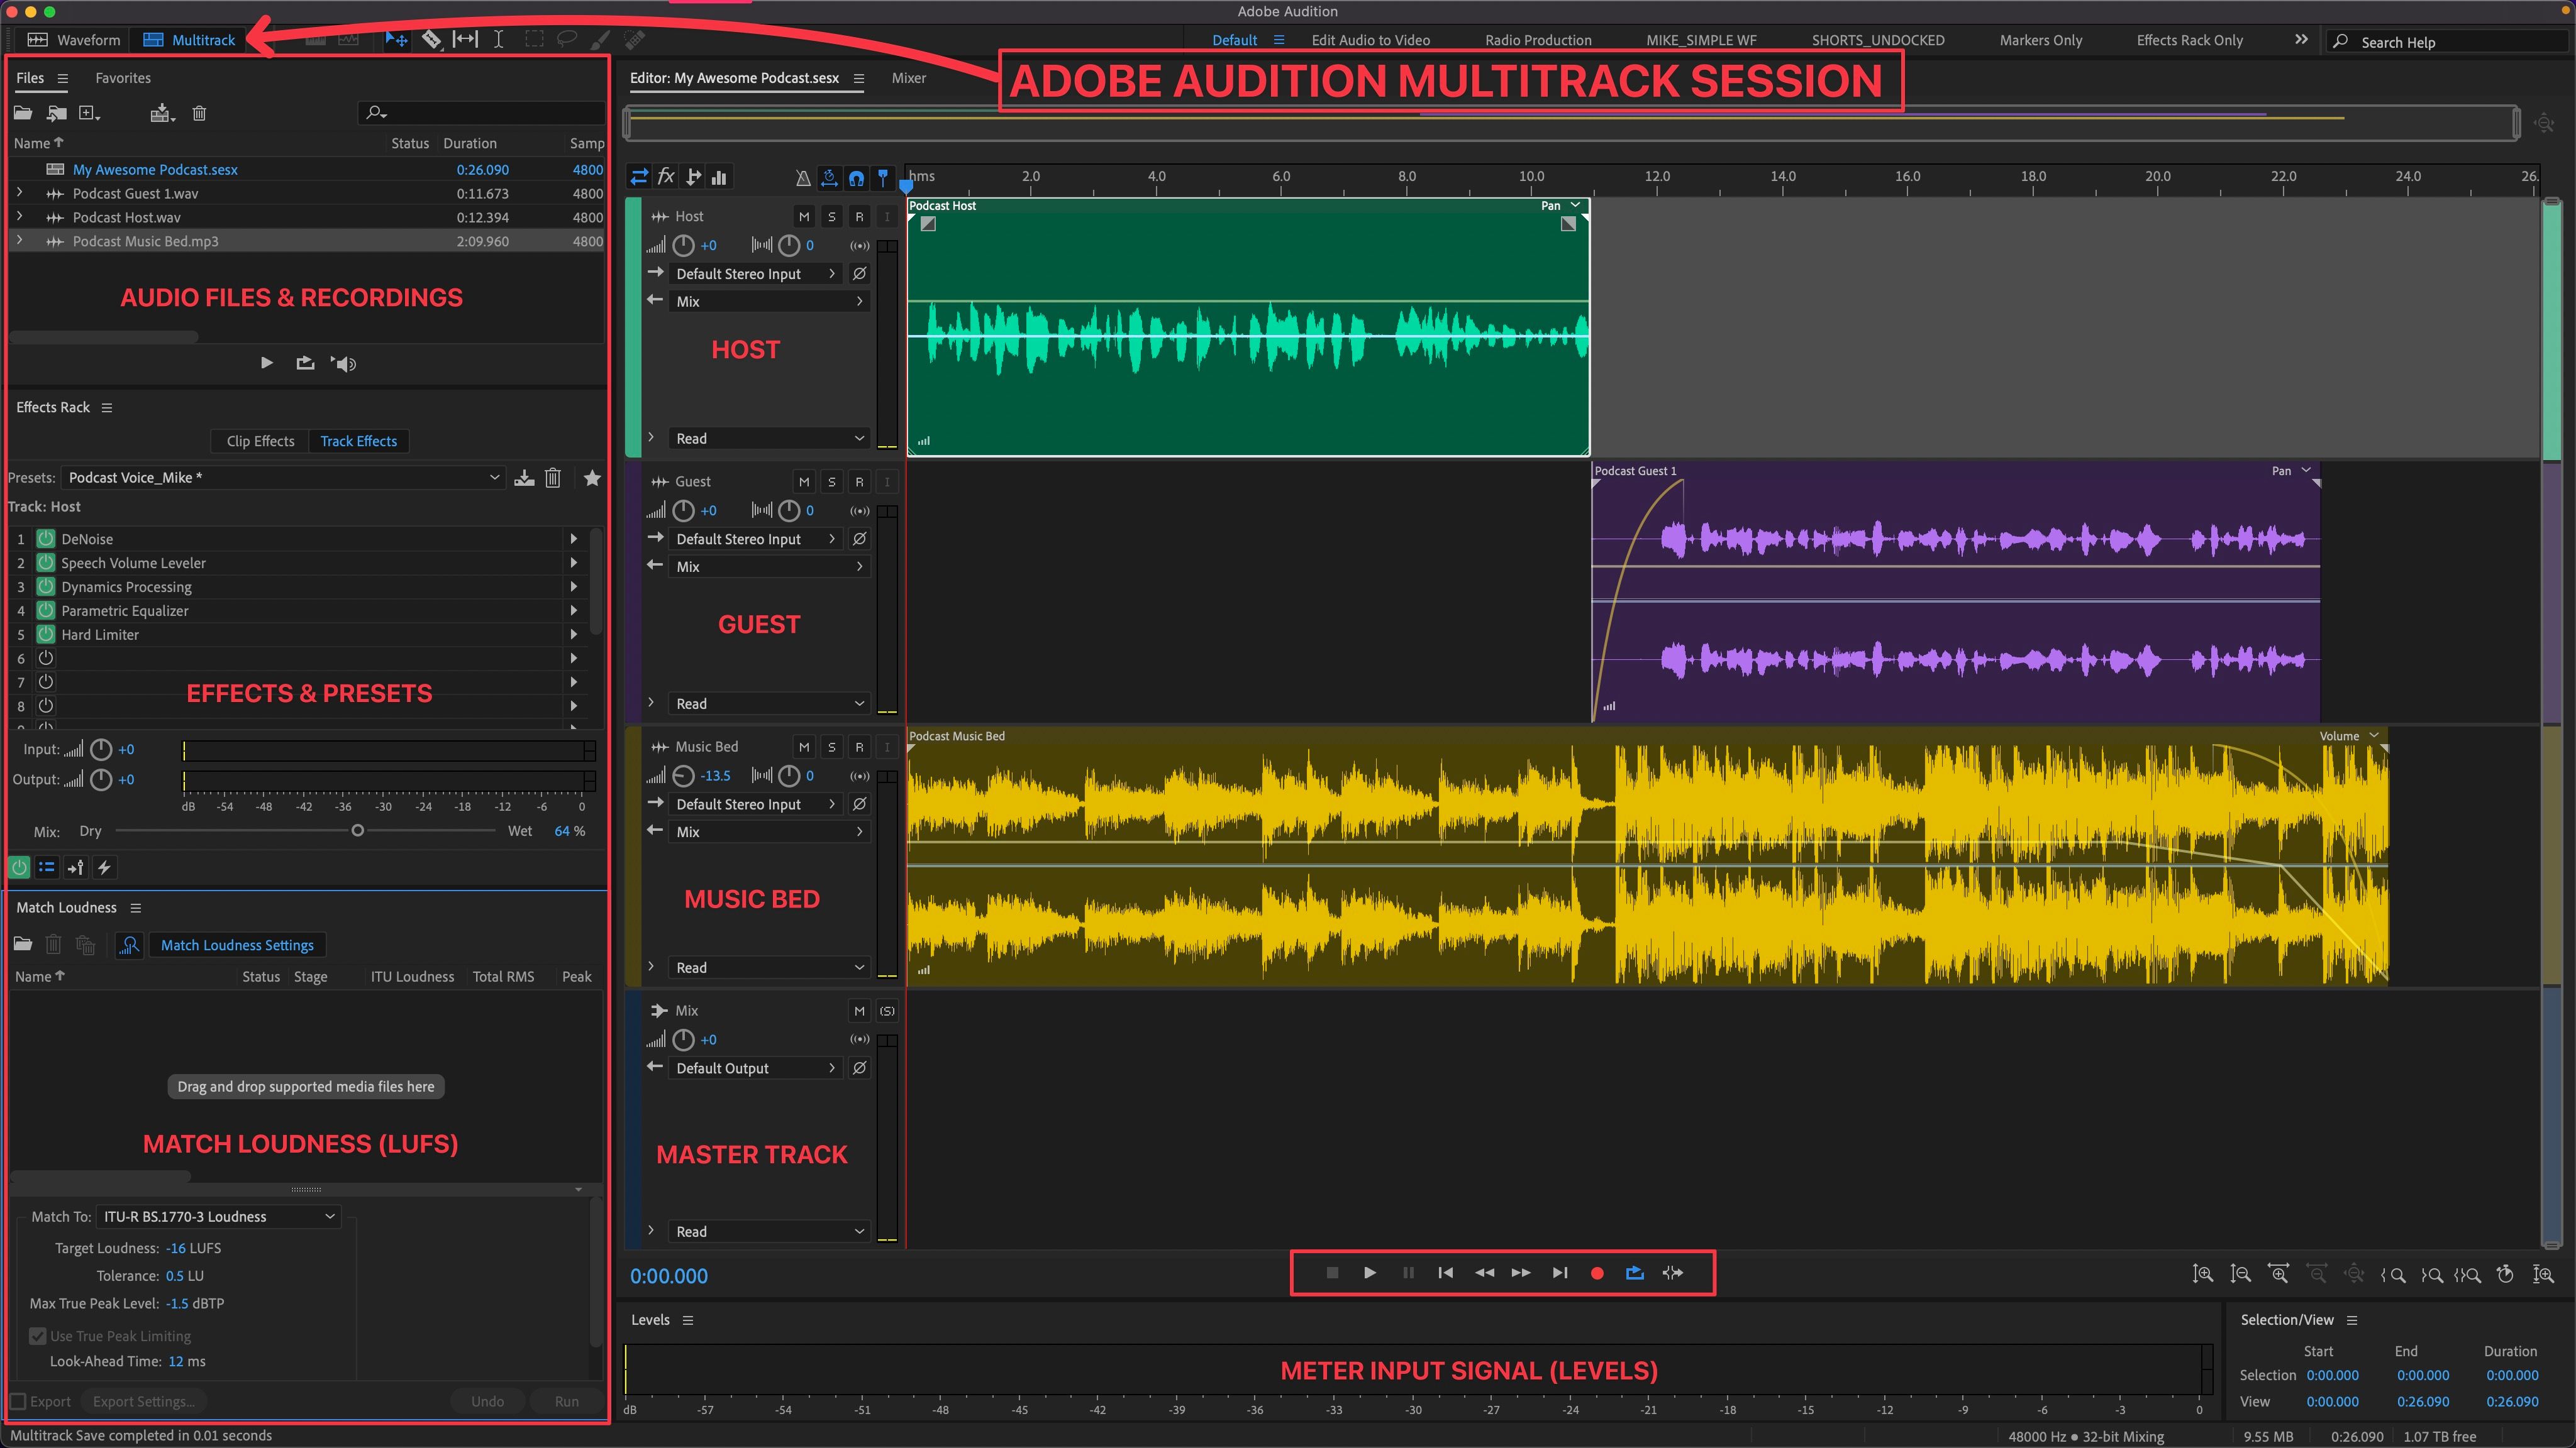Click the Dry/Wet mix slider handle
Screen dimensions: 2576x1448
[x=357, y=831]
